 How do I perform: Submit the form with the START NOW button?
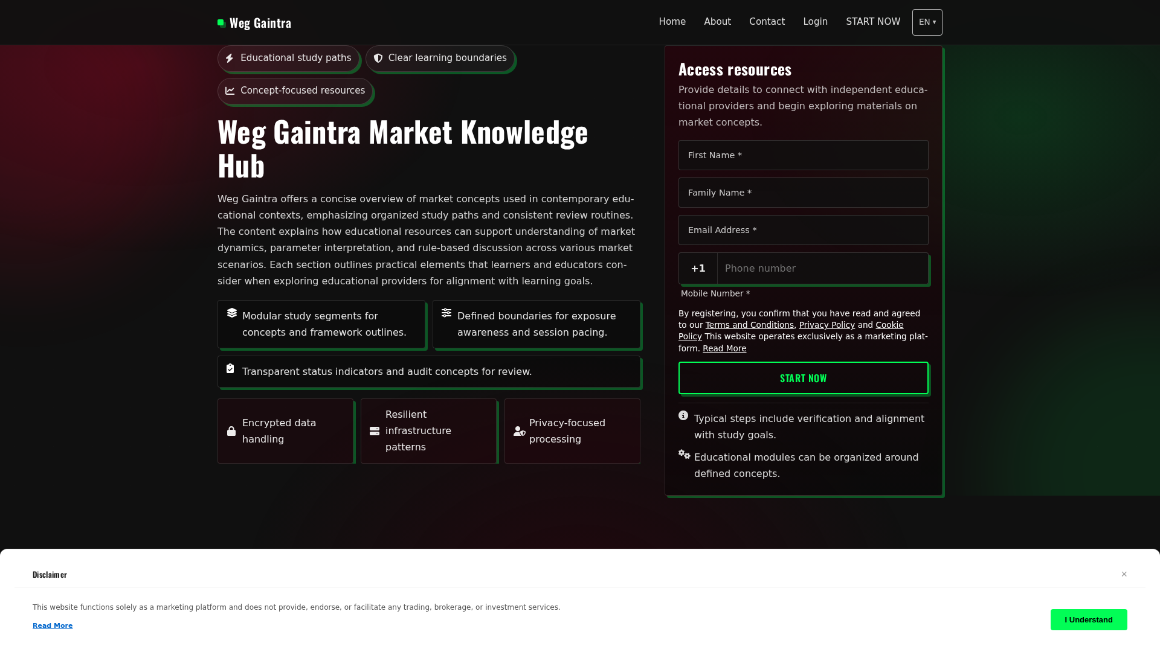click(804, 378)
